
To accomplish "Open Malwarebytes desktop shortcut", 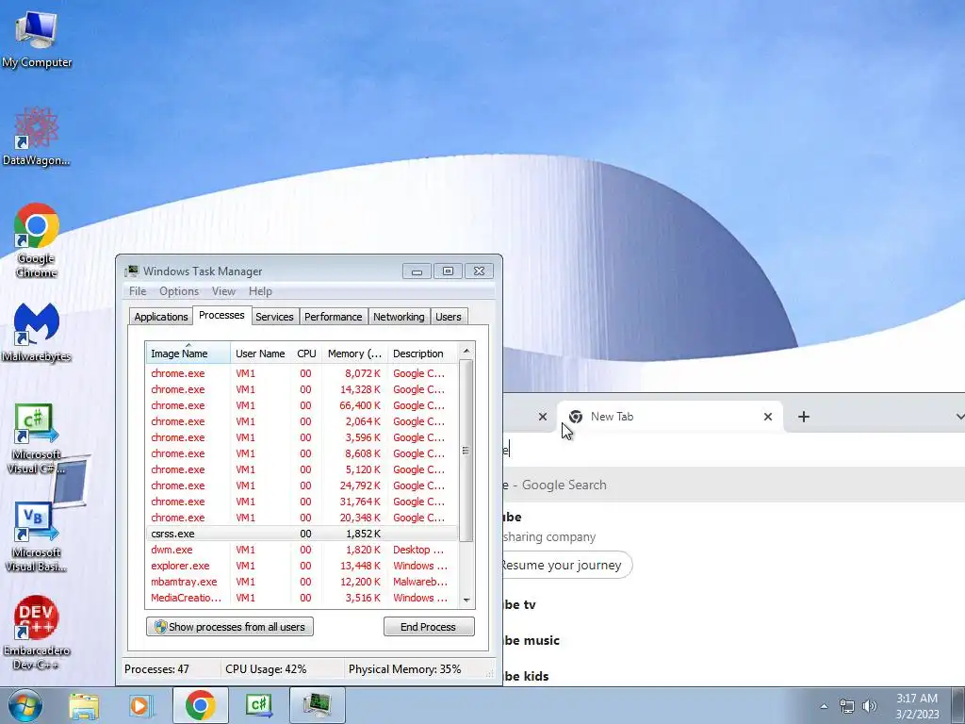I will pyautogui.click(x=37, y=332).
